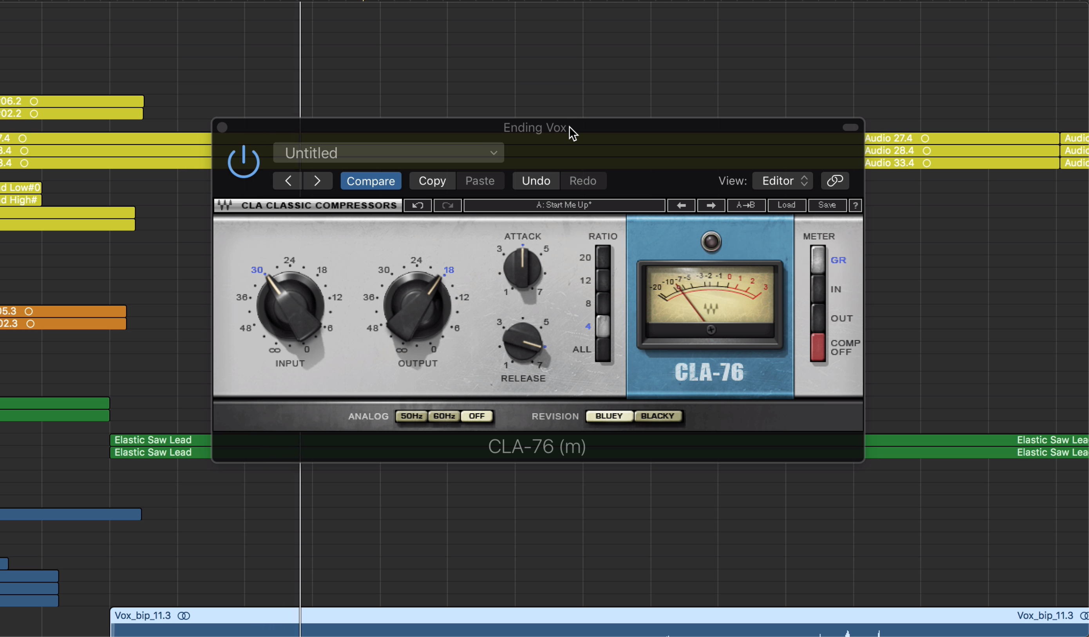This screenshot has width=1089, height=637.
Task: Go to previous plugin setting chevron
Action: [288, 181]
